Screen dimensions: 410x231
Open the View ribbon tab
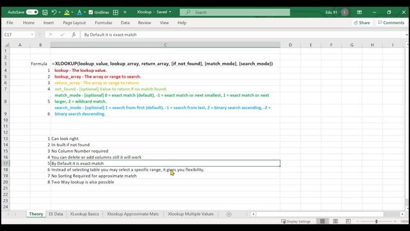[x=164, y=23]
